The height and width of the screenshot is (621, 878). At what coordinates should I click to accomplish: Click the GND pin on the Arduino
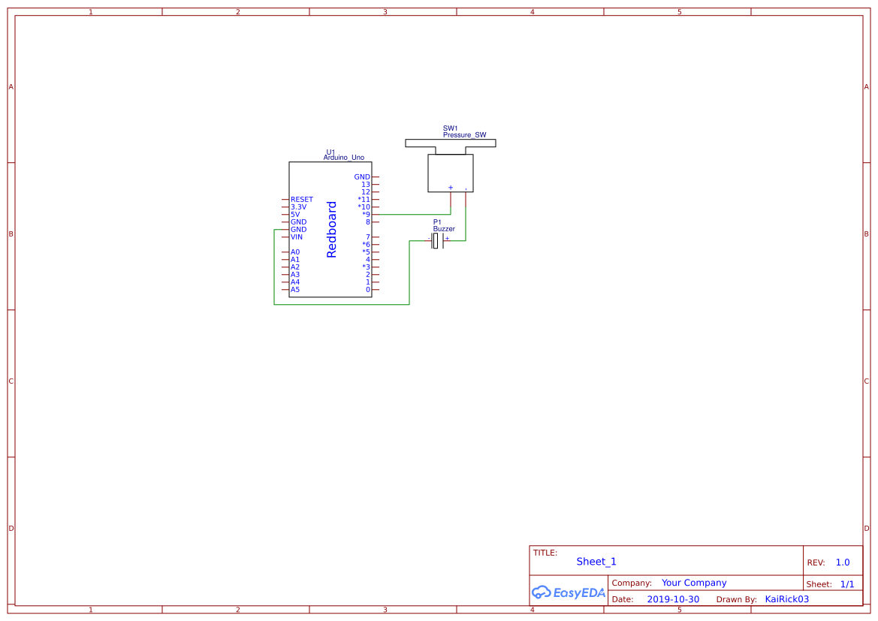[x=361, y=176]
